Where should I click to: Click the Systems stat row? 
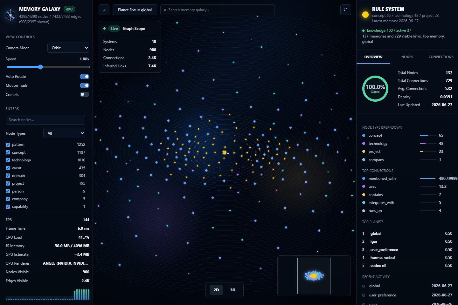point(130,42)
